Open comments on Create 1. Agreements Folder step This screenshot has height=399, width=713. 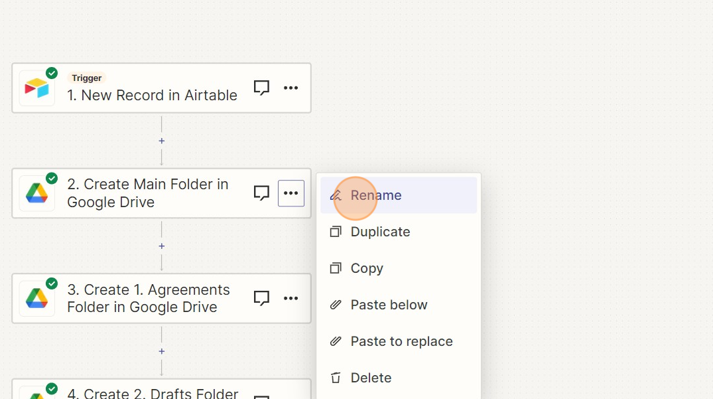(x=261, y=298)
